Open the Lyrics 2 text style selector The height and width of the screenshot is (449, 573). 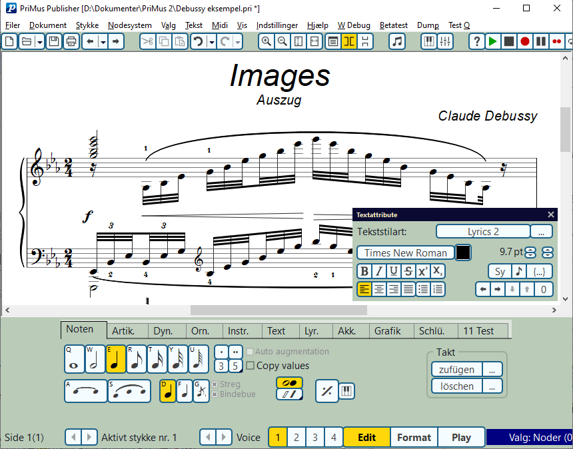(483, 232)
